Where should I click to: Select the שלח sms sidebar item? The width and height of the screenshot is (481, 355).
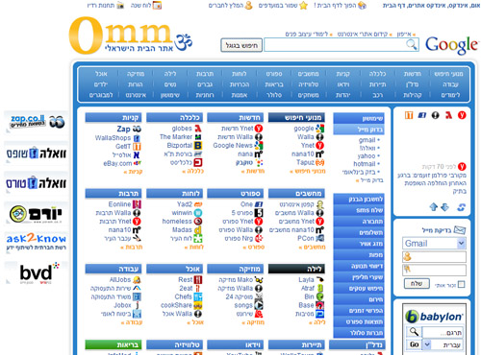point(359,210)
